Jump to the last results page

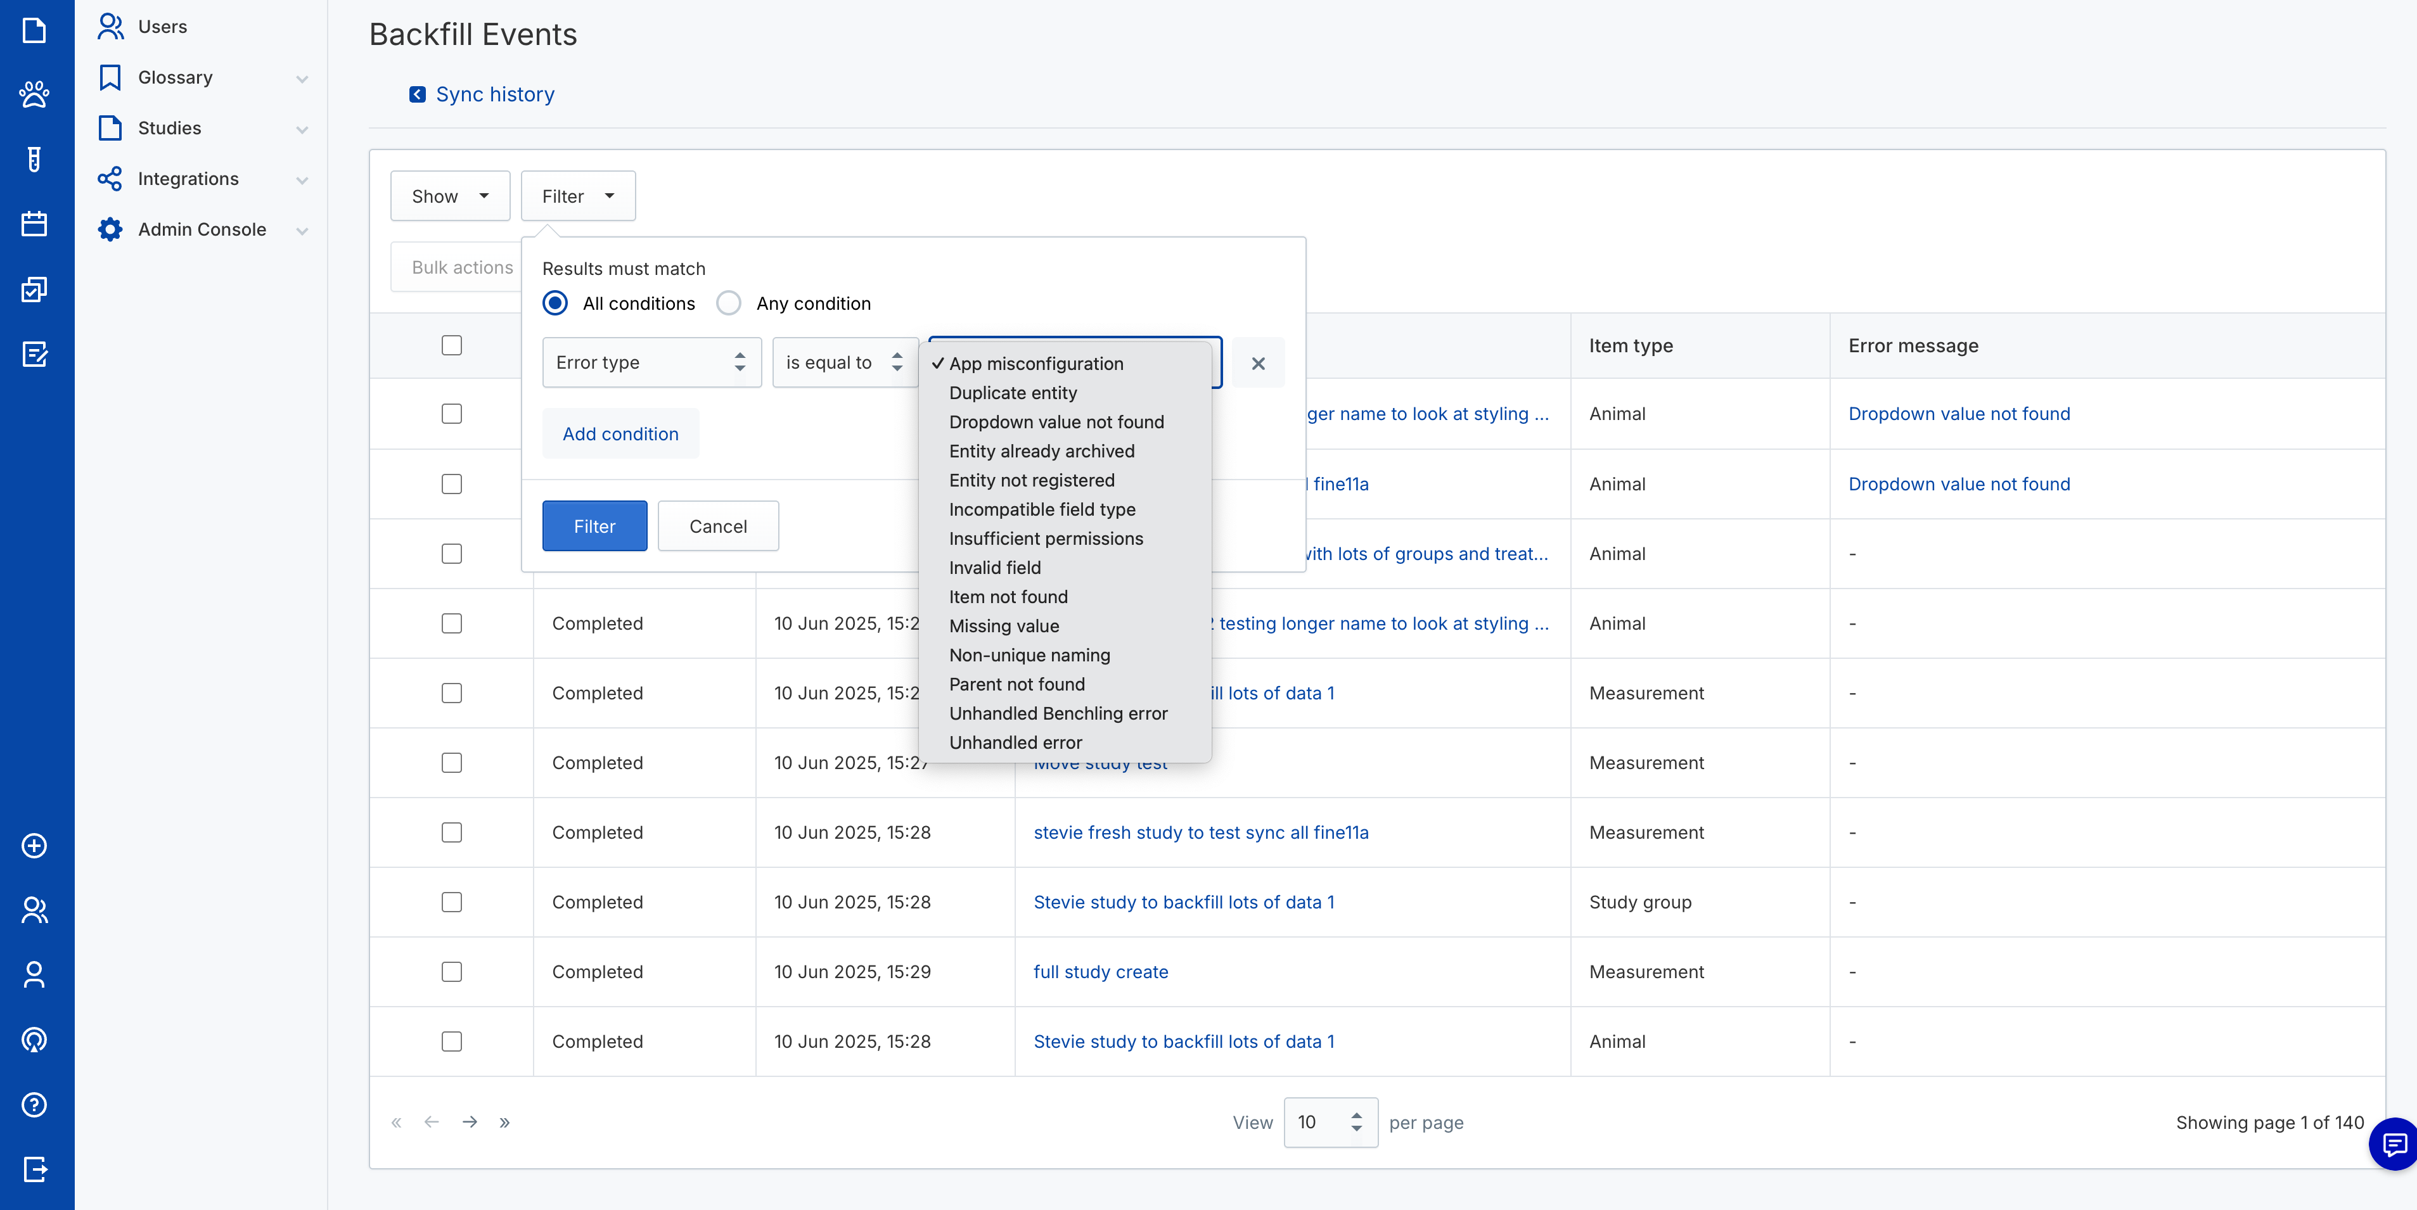pos(505,1122)
